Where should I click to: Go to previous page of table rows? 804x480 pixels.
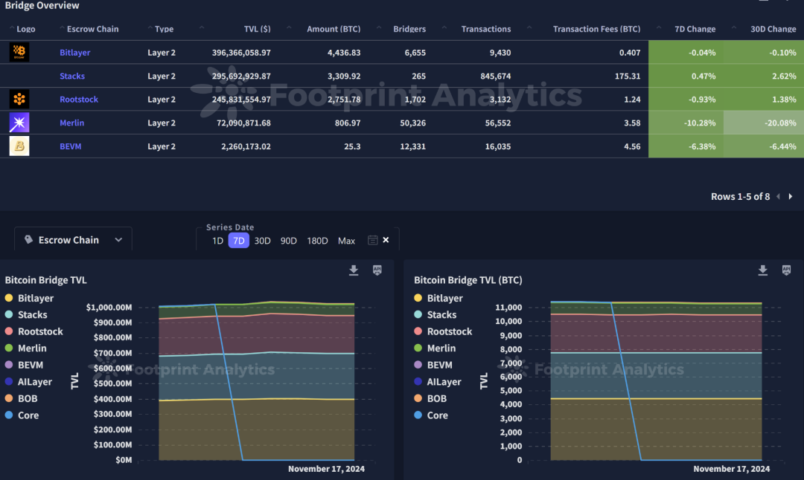click(779, 196)
